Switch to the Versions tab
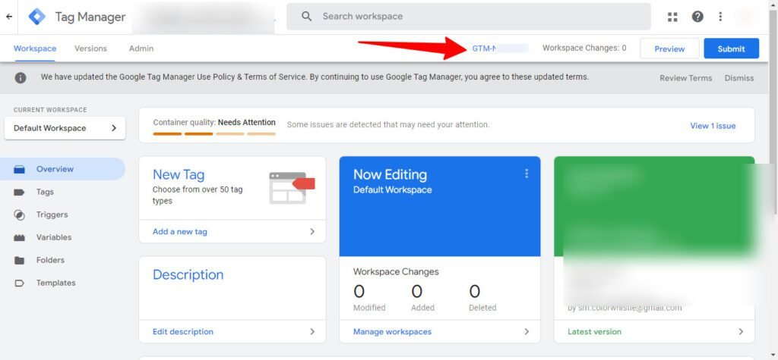 pyautogui.click(x=91, y=49)
